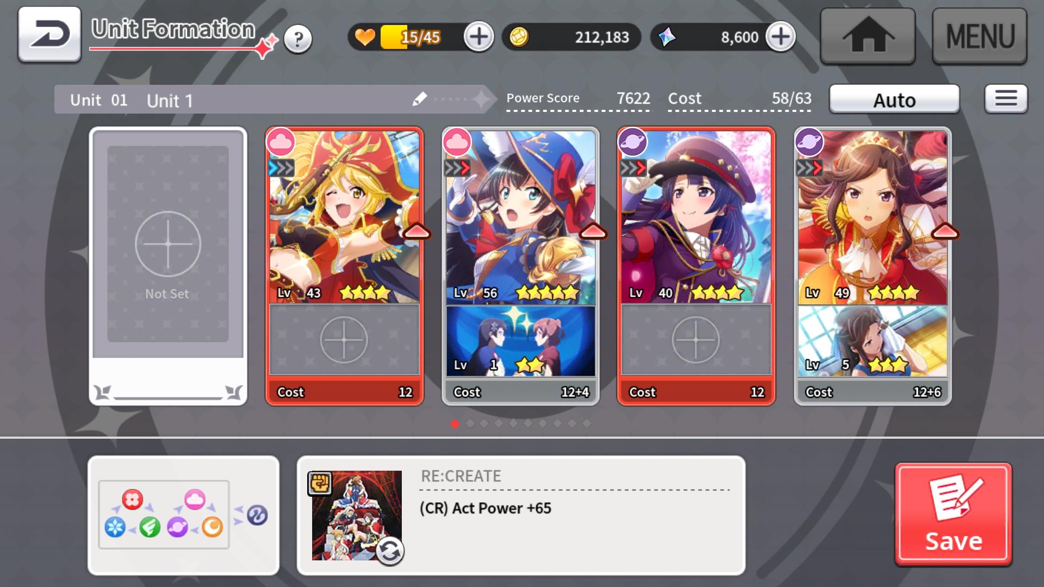Image resolution: width=1044 pixels, height=587 pixels.
Task: Add a memoir to the Lv 40 card
Action: coord(696,340)
